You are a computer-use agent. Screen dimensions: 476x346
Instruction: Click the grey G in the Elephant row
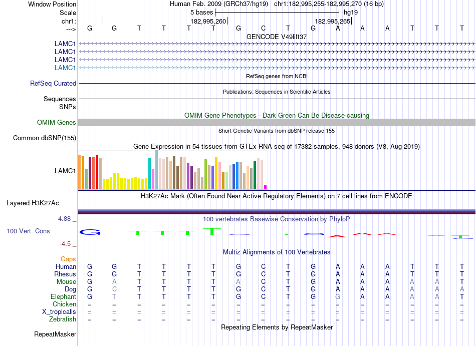[x=338, y=296]
